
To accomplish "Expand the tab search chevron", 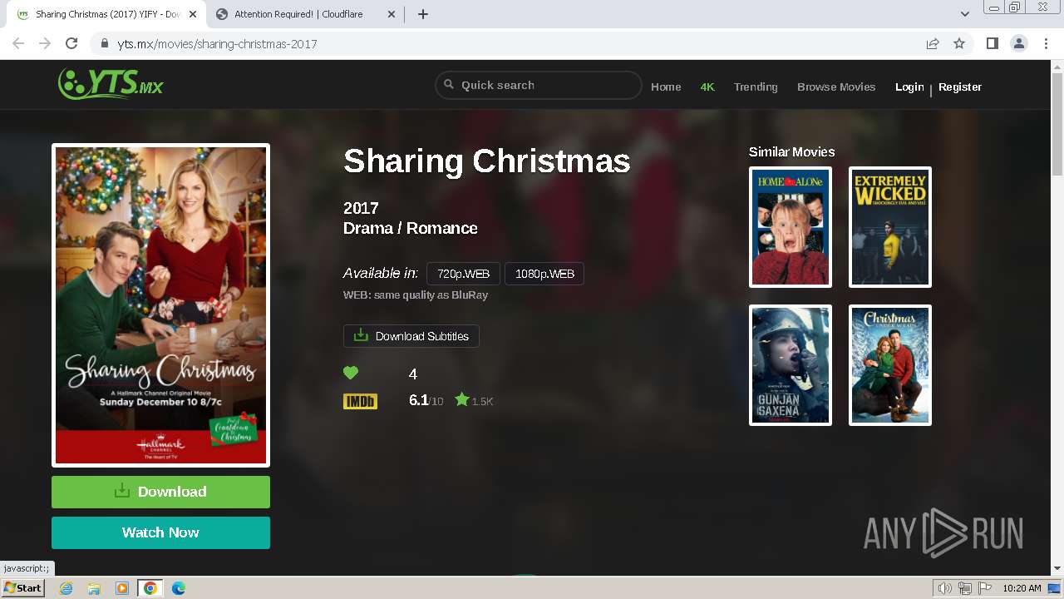I will tap(964, 14).
